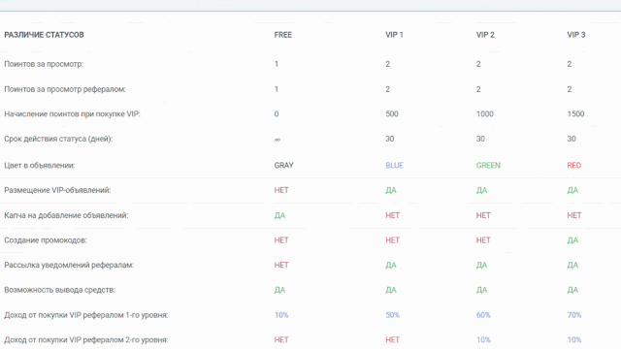Click the 1500 points value under VIP 3
Viewport: 621px width, 349px height.
(575, 114)
